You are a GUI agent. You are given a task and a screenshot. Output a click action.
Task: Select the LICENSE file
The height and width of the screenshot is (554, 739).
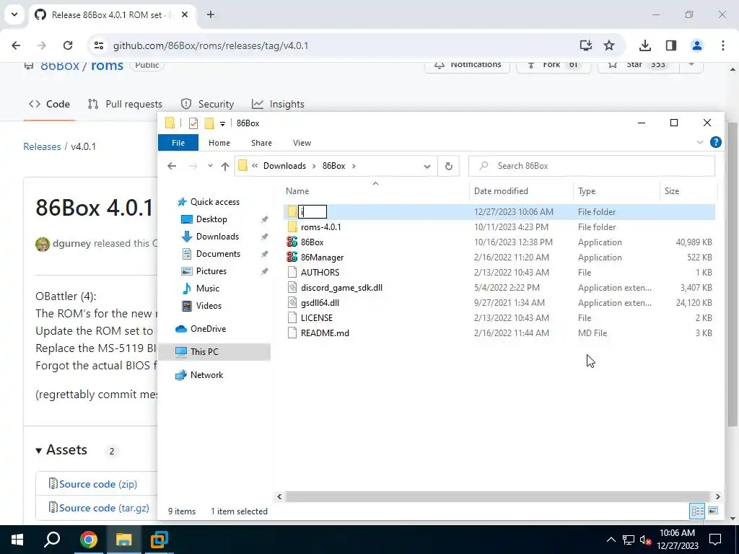pyautogui.click(x=316, y=318)
